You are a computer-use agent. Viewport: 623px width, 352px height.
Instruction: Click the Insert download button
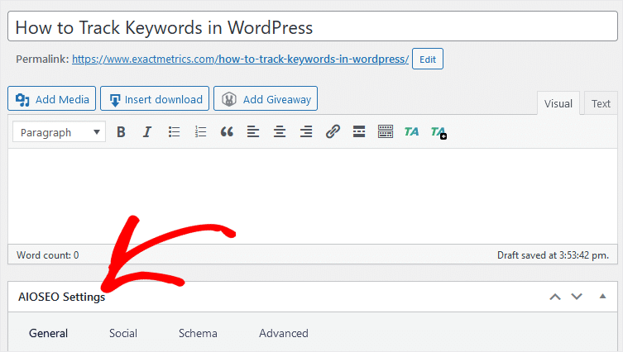pos(155,98)
